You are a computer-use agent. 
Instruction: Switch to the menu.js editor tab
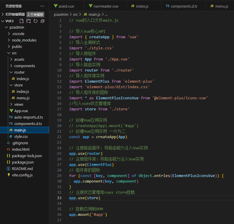click(220, 6)
